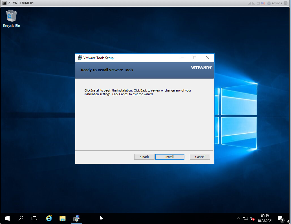Show hidden system tray icons
291x224 pixels.
(x=239, y=218)
